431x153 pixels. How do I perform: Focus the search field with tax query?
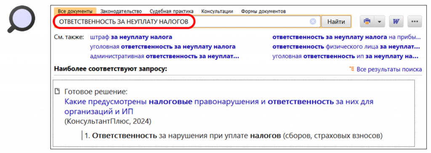pos(187,22)
